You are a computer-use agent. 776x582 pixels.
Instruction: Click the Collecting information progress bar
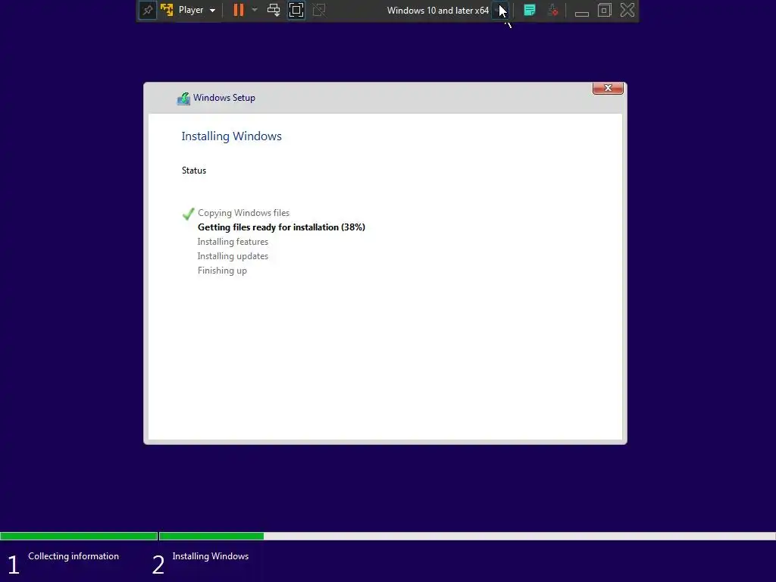point(79,536)
